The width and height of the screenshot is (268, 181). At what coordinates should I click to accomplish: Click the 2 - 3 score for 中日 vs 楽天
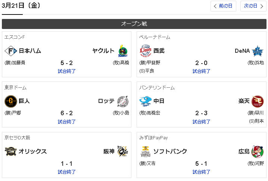pyautogui.click(x=202, y=113)
